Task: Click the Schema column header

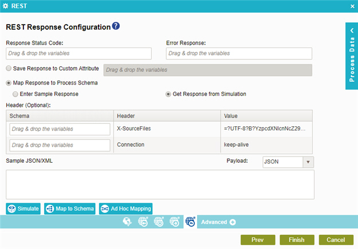Action: (60, 116)
